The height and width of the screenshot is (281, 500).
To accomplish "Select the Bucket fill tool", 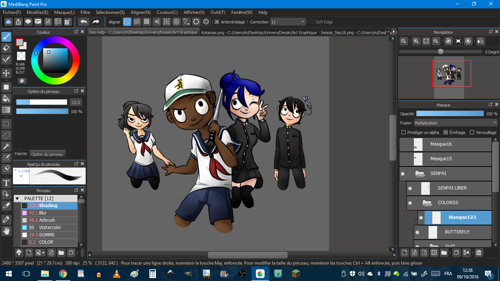I will [6, 98].
